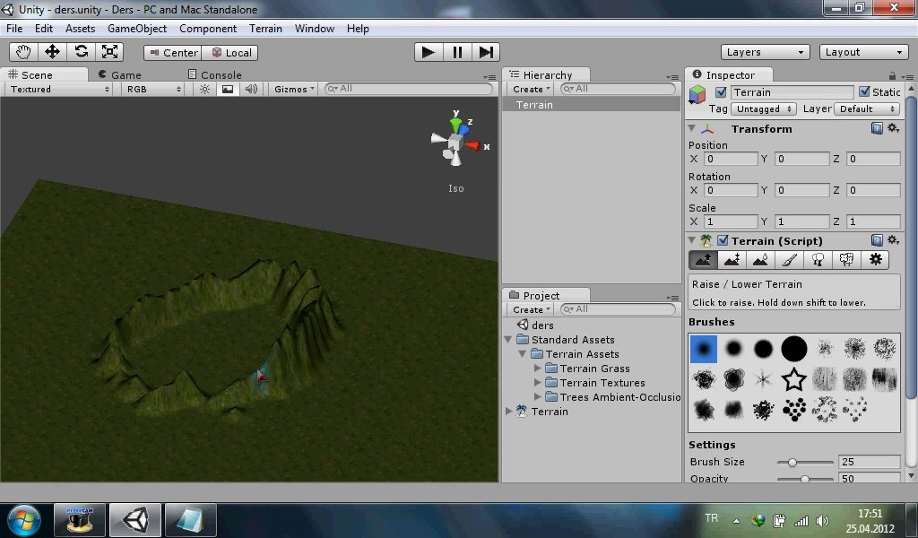918x538 pixels.
Task: Toggle Terrain object active checkbox
Action: [x=721, y=92]
